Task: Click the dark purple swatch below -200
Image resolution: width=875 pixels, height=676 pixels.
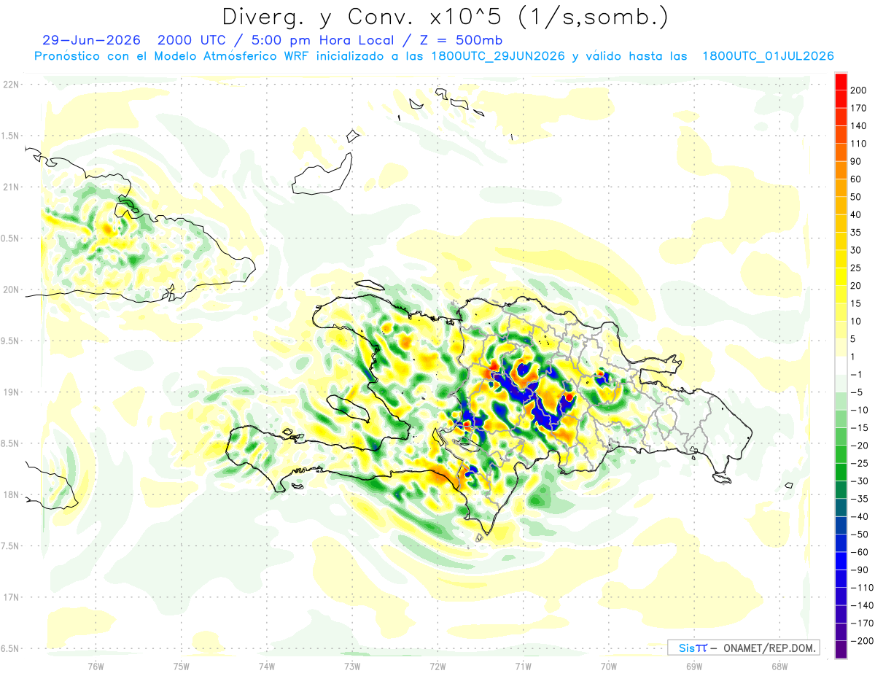Action: (x=841, y=649)
